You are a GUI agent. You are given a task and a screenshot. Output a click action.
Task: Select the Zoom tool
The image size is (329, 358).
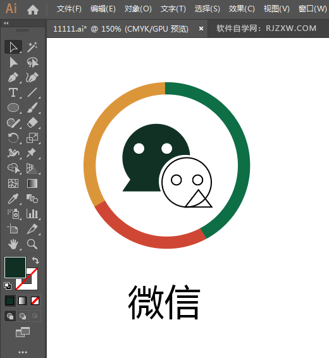(32, 244)
